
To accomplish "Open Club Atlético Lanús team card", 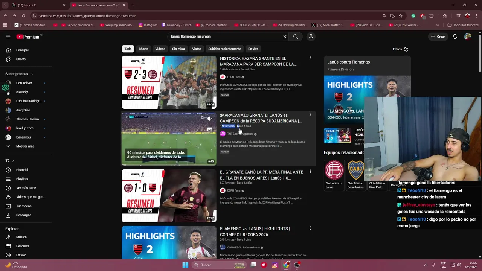I will click(334, 175).
